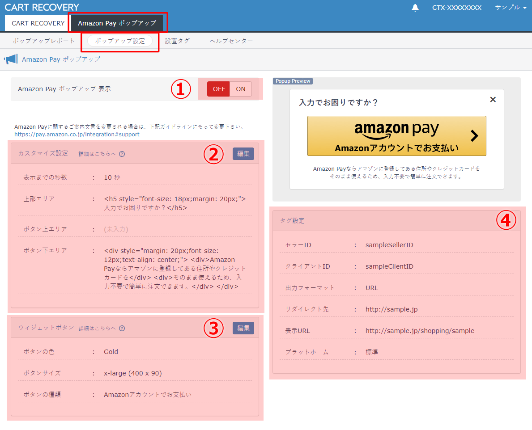Open 設置タグ menu item
The width and height of the screenshot is (532, 430).
[177, 41]
